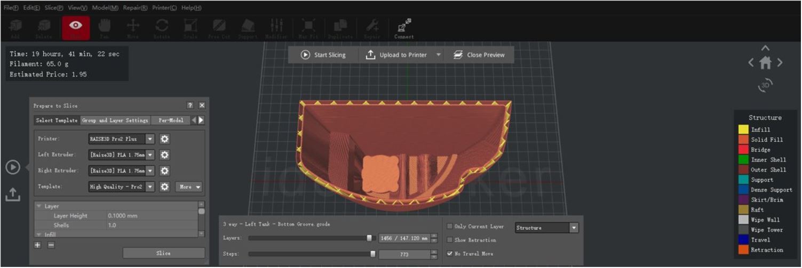This screenshot has height=268, width=802.
Task: Open the Modifier tool
Action: (276, 28)
